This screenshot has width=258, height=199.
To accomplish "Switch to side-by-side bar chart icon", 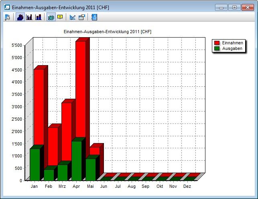I will pyautogui.click(x=29, y=17).
